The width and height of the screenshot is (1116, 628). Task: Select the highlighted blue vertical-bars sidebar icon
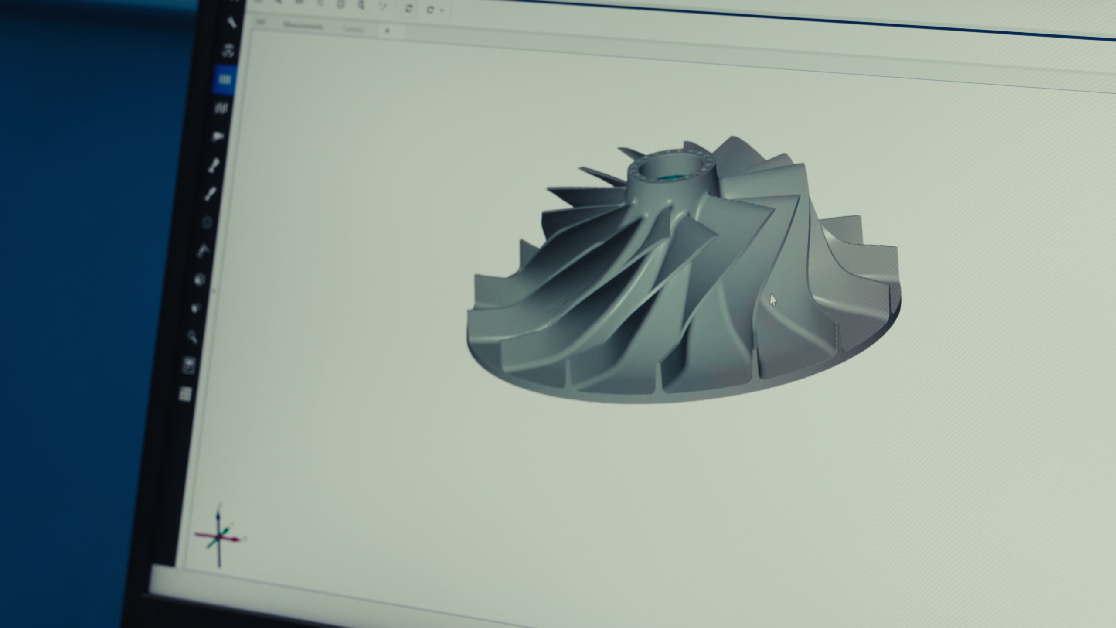click(x=225, y=80)
